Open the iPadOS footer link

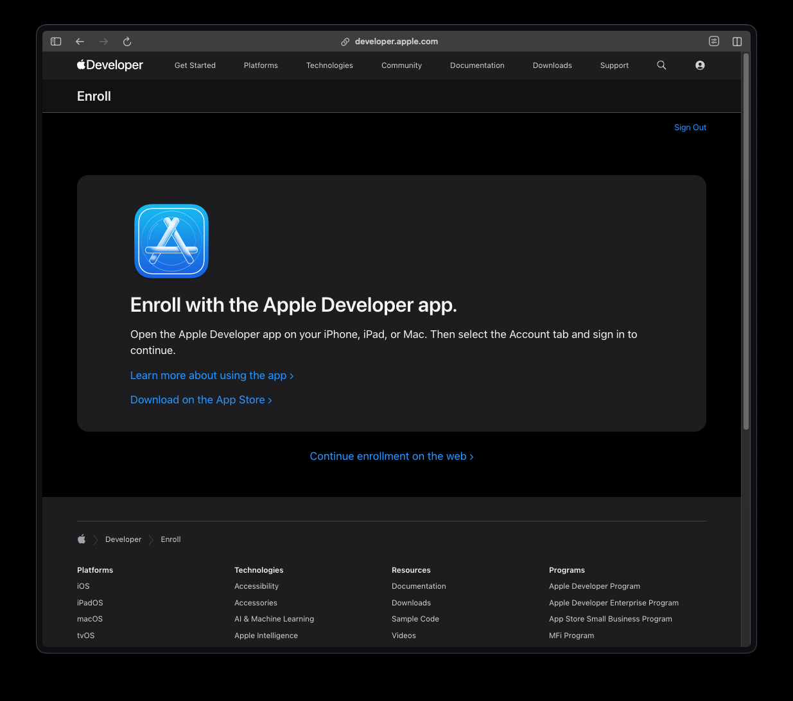(x=90, y=603)
